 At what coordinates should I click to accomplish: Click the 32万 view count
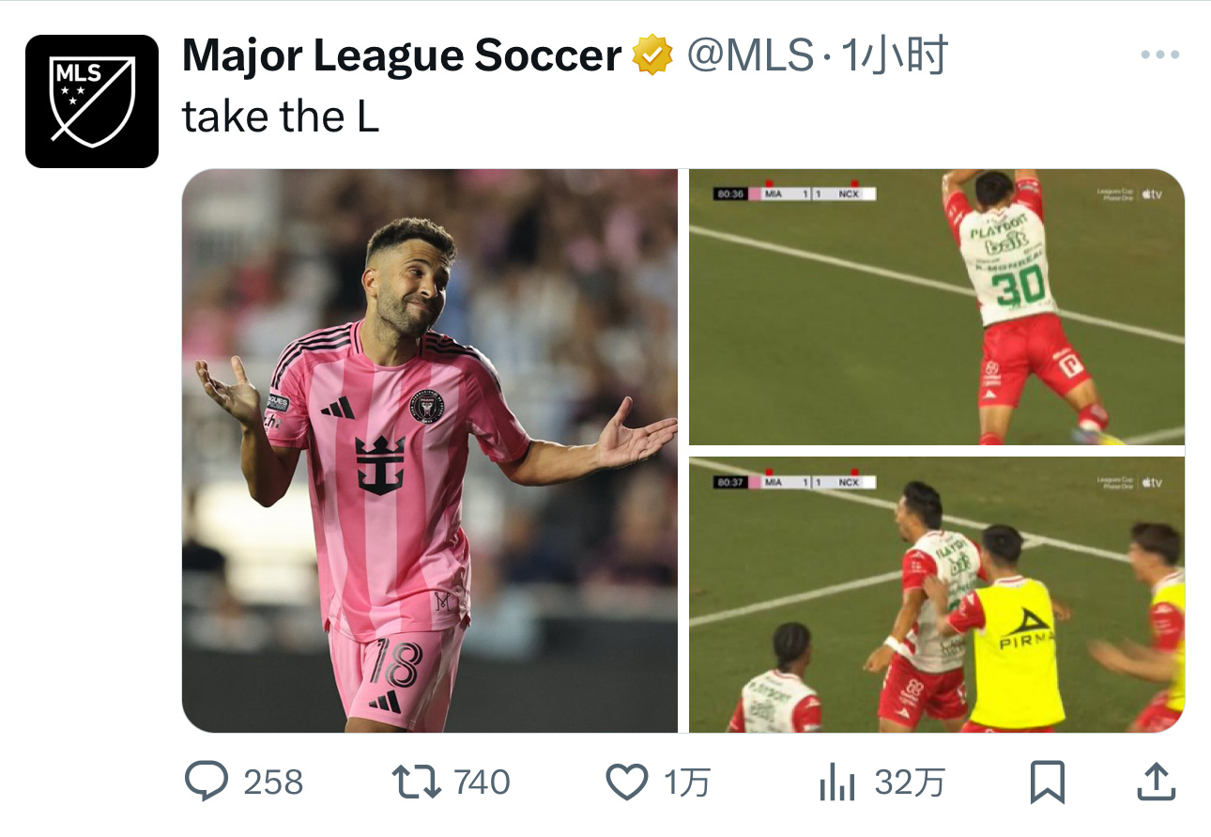click(x=910, y=782)
